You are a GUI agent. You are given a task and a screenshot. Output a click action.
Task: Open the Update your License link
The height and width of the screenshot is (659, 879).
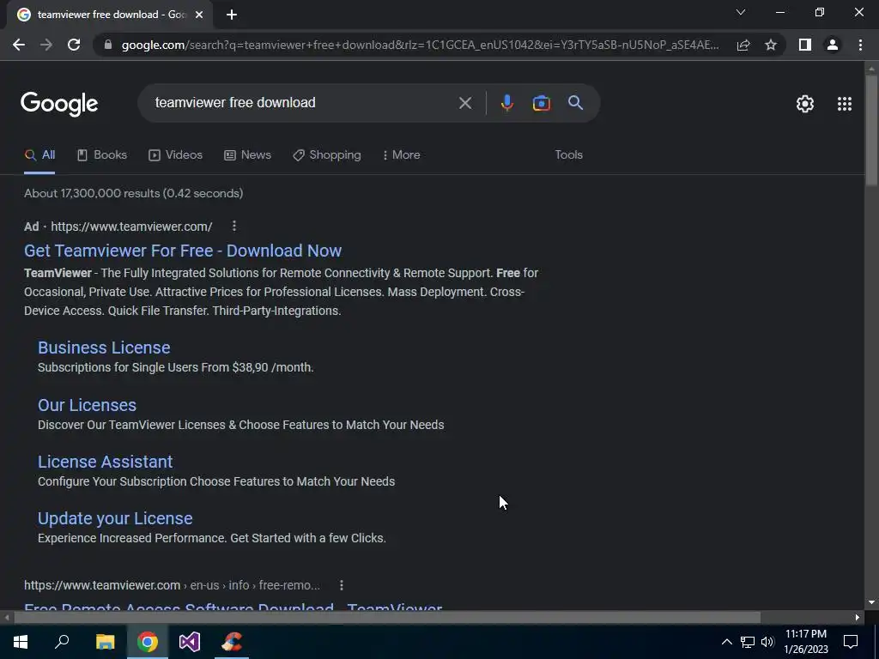click(x=115, y=518)
